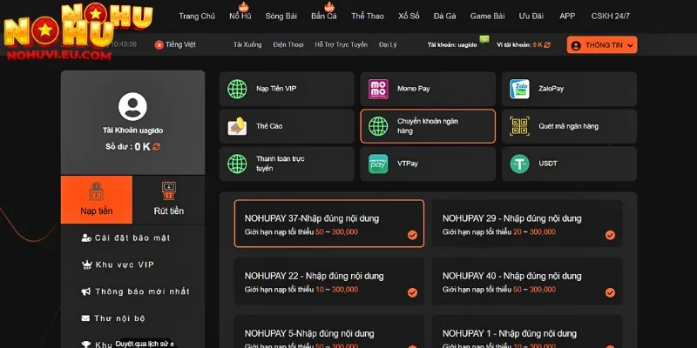
Task: Click the Nohu logo in header
Action: point(78,32)
